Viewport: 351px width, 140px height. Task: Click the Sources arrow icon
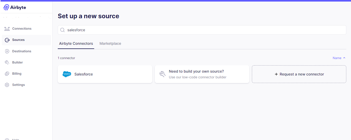(7, 40)
